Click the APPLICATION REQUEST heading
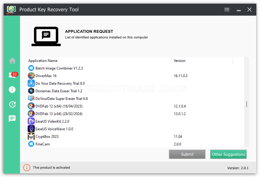The width and height of the screenshot is (260, 177). point(89,31)
